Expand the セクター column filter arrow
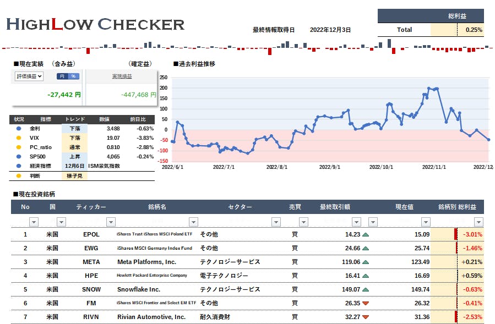Image resolution: width=495 pixels, height=324 pixels. [x=275, y=222]
